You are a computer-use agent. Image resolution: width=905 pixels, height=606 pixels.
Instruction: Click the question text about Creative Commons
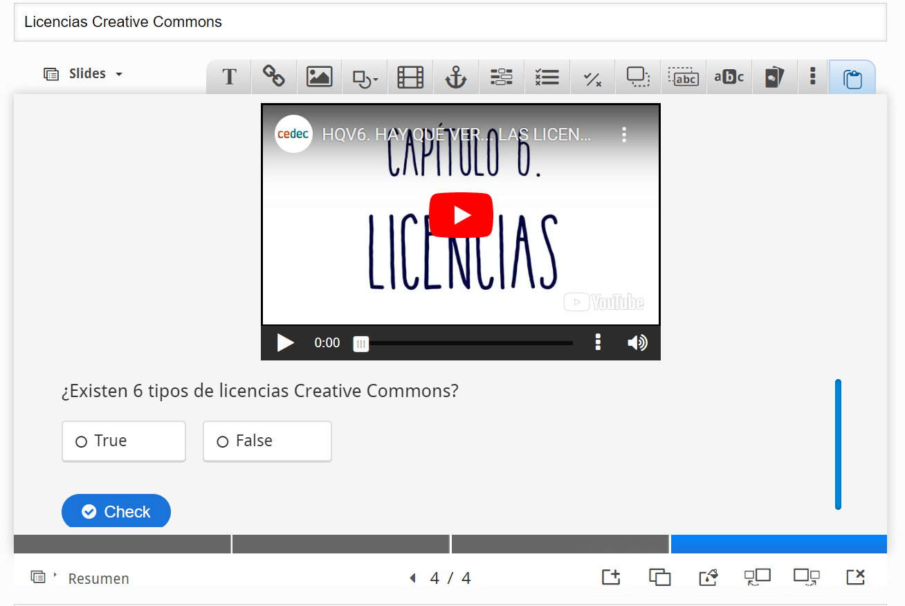tap(260, 392)
